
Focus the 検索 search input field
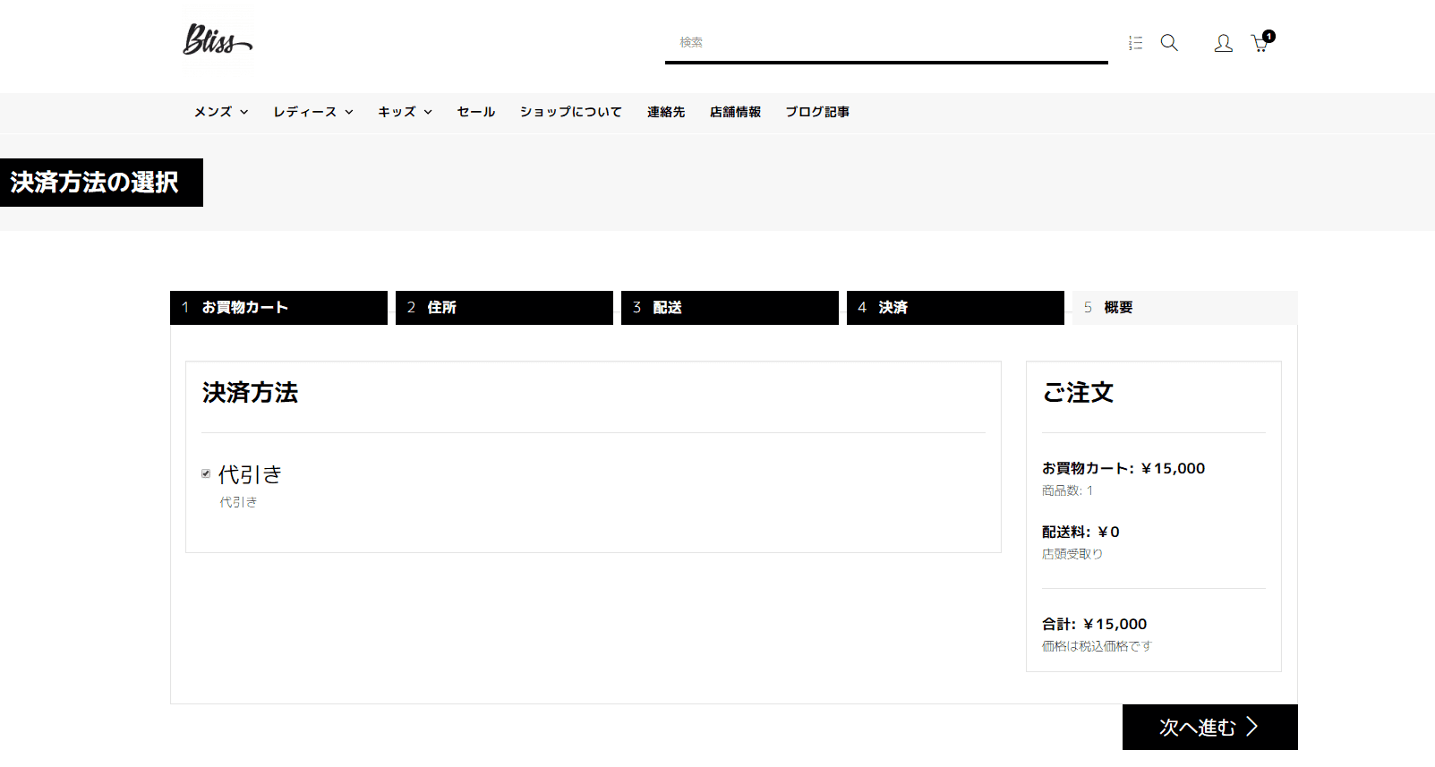[x=886, y=43]
